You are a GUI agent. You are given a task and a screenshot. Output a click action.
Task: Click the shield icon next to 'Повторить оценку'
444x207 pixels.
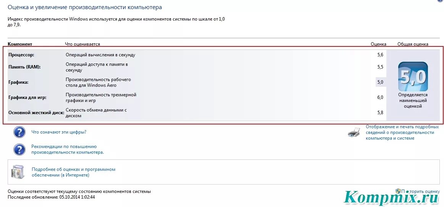[398, 191]
